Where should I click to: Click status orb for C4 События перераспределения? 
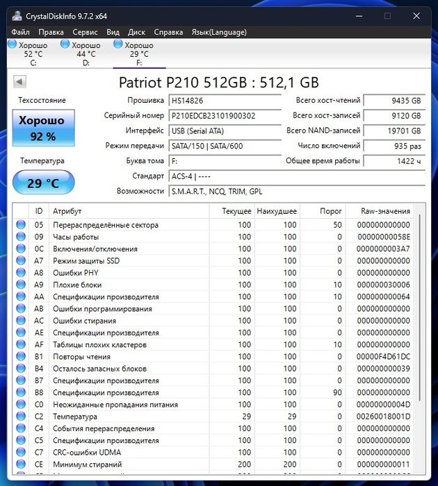[21, 428]
